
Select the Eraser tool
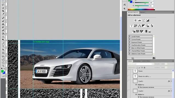point(3,30)
